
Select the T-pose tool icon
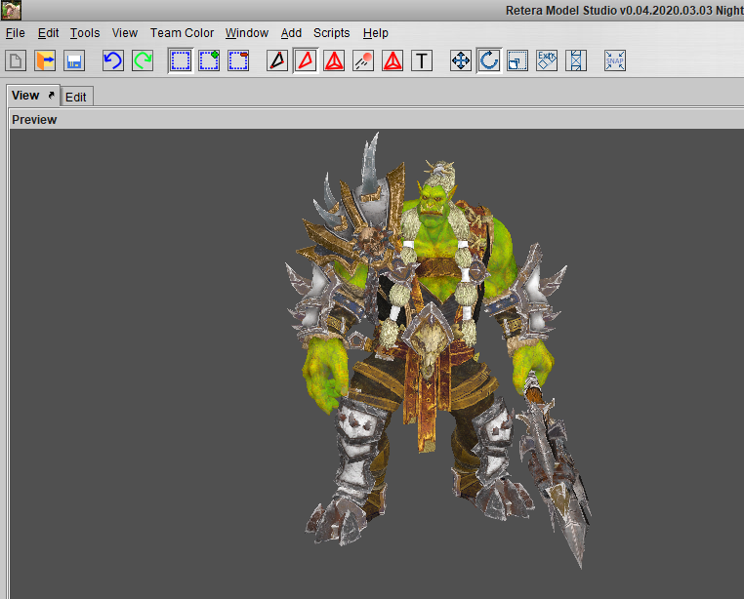point(422,60)
